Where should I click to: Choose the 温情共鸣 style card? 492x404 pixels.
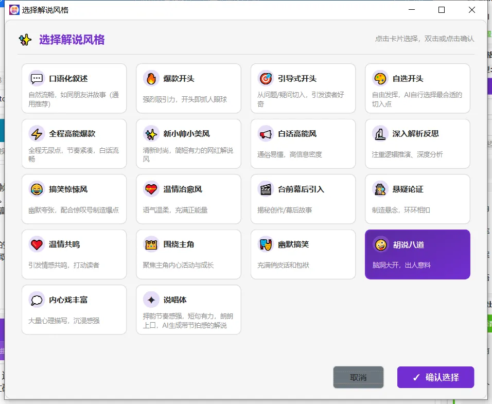coord(74,254)
